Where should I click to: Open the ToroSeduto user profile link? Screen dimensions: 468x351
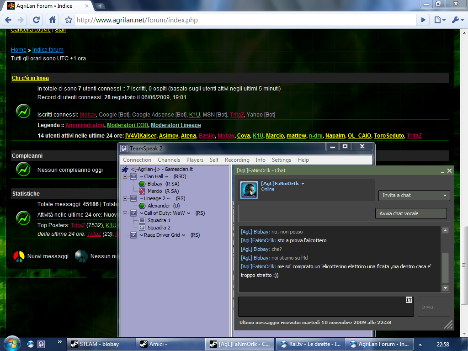[x=388, y=135]
